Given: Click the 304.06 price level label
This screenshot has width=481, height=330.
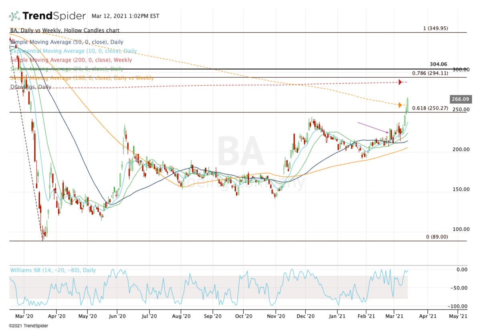Looking at the screenshot, I should point(439,64).
